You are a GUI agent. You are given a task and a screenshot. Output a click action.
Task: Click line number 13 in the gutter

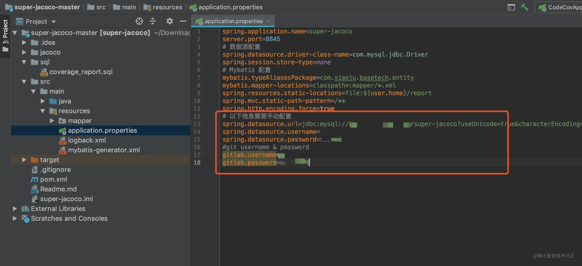coord(197,124)
